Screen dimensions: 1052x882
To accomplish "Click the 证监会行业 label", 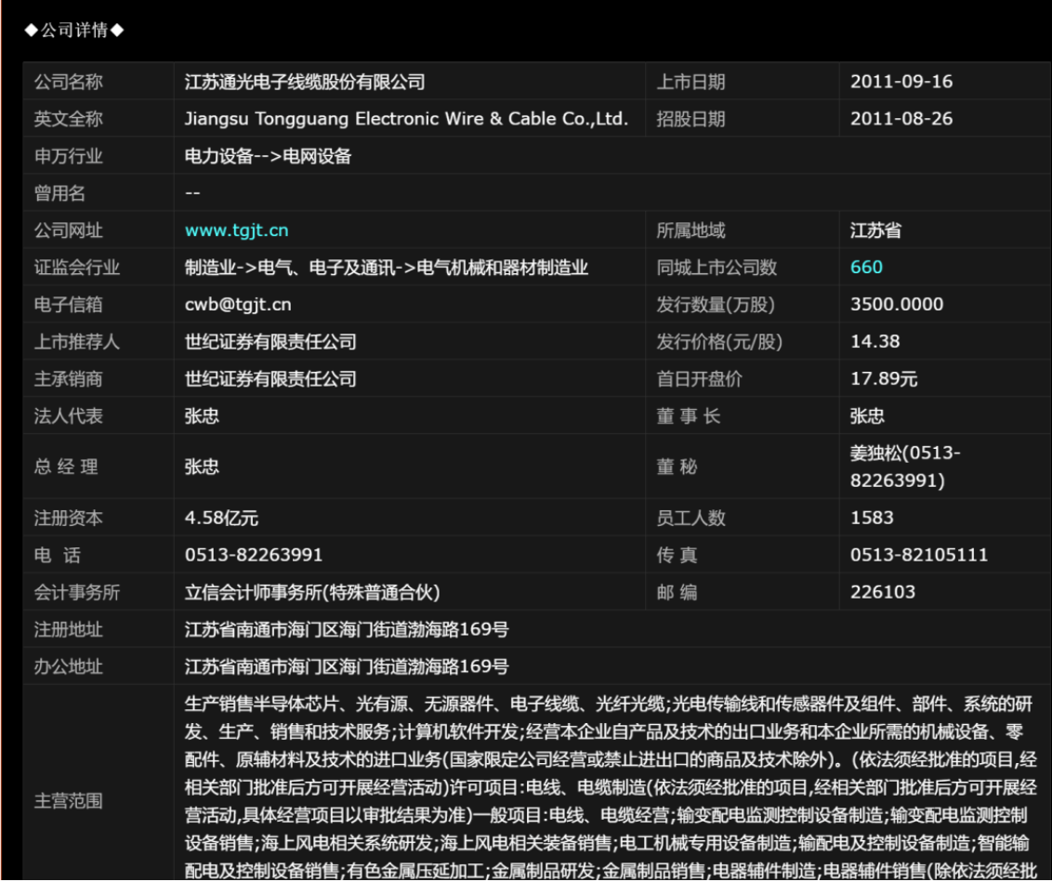I will 77,269.
